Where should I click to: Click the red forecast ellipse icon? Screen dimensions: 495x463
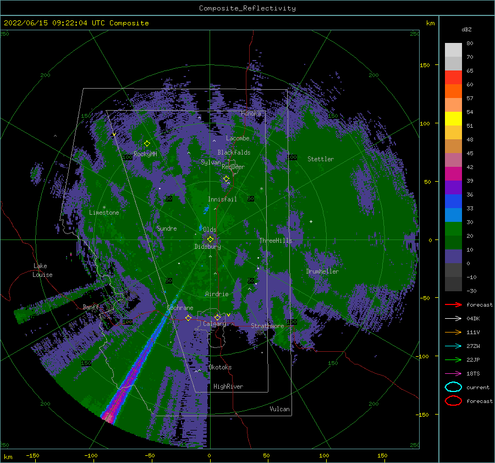point(453,401)
